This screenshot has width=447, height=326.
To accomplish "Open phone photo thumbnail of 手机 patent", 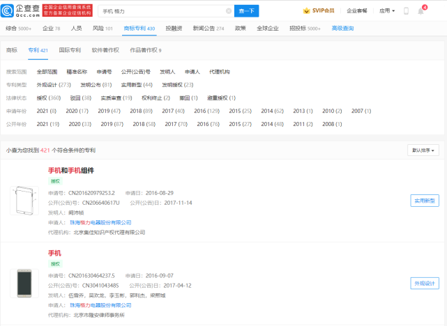I will coord(24,284).
